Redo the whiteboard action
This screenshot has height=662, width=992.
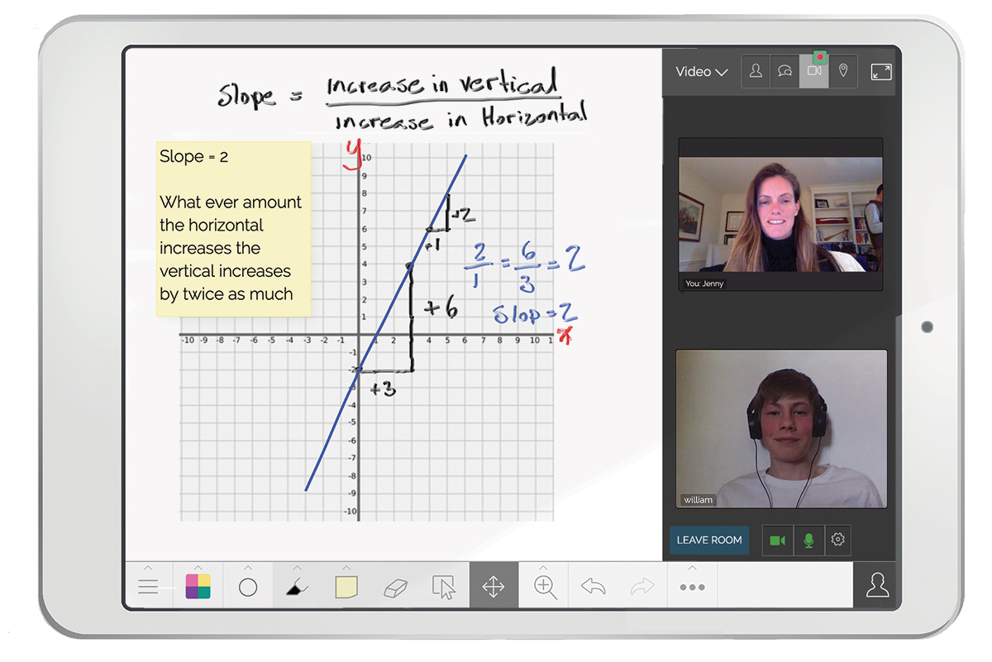coord(641,587)
